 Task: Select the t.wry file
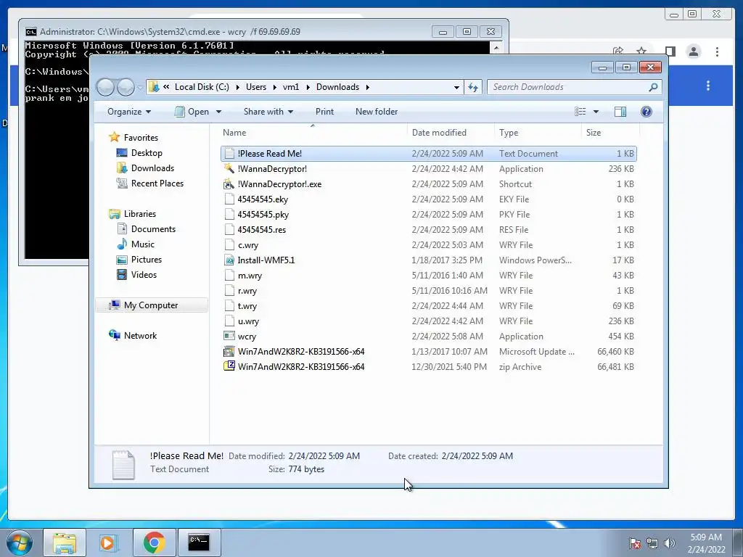[429, 306]
